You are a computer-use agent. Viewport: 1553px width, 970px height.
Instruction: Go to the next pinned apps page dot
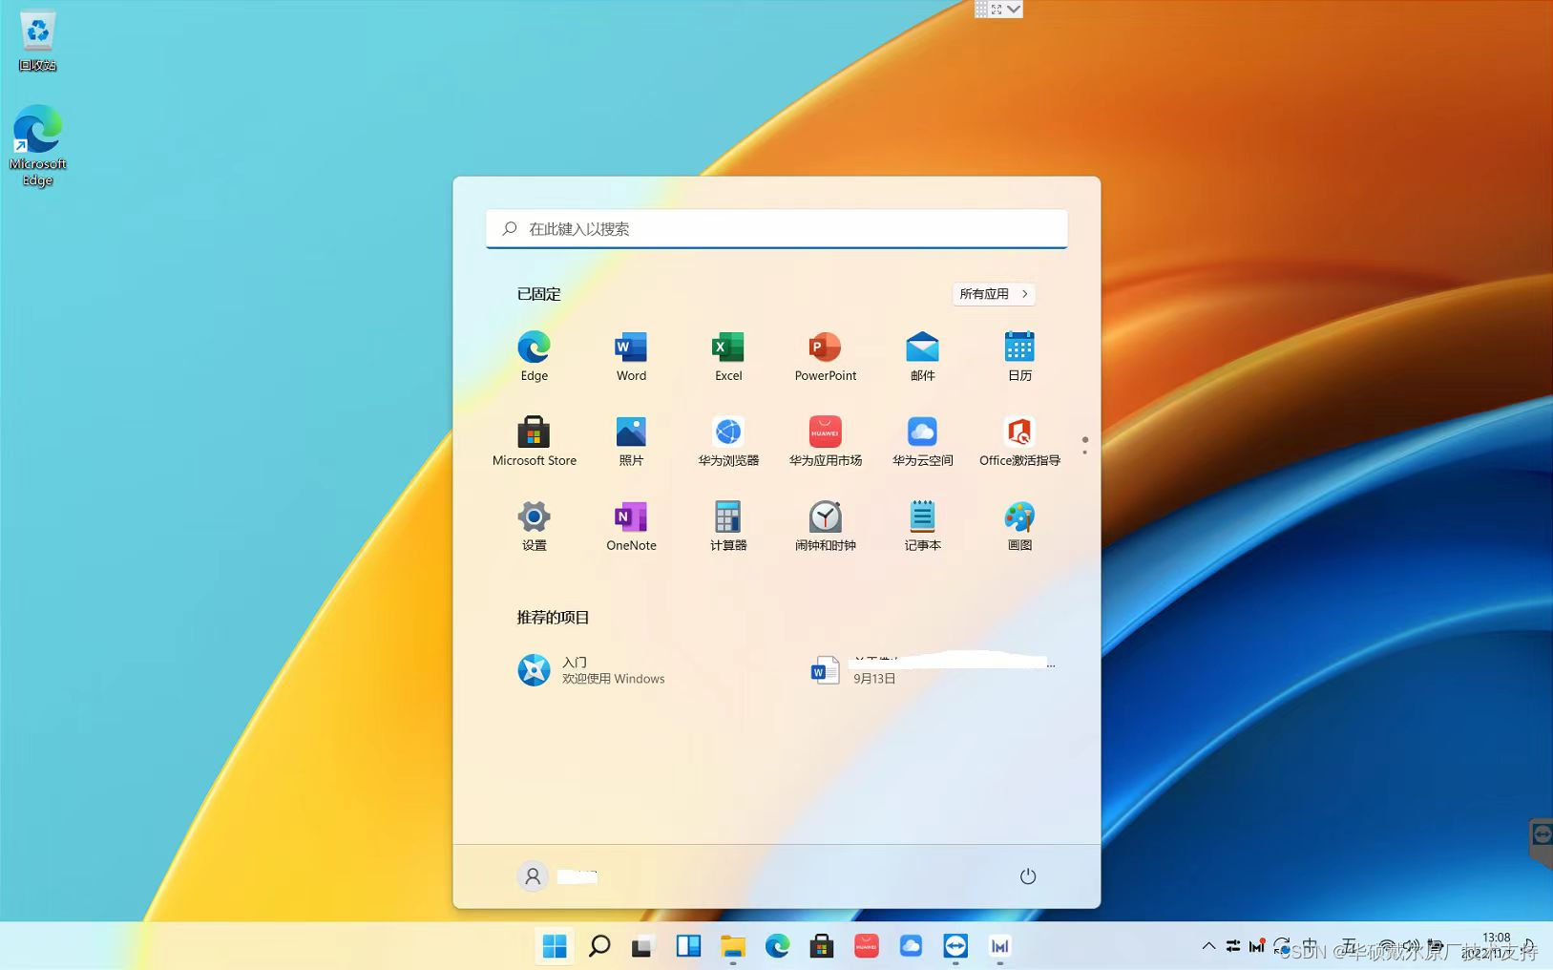tap(1085, 452)
